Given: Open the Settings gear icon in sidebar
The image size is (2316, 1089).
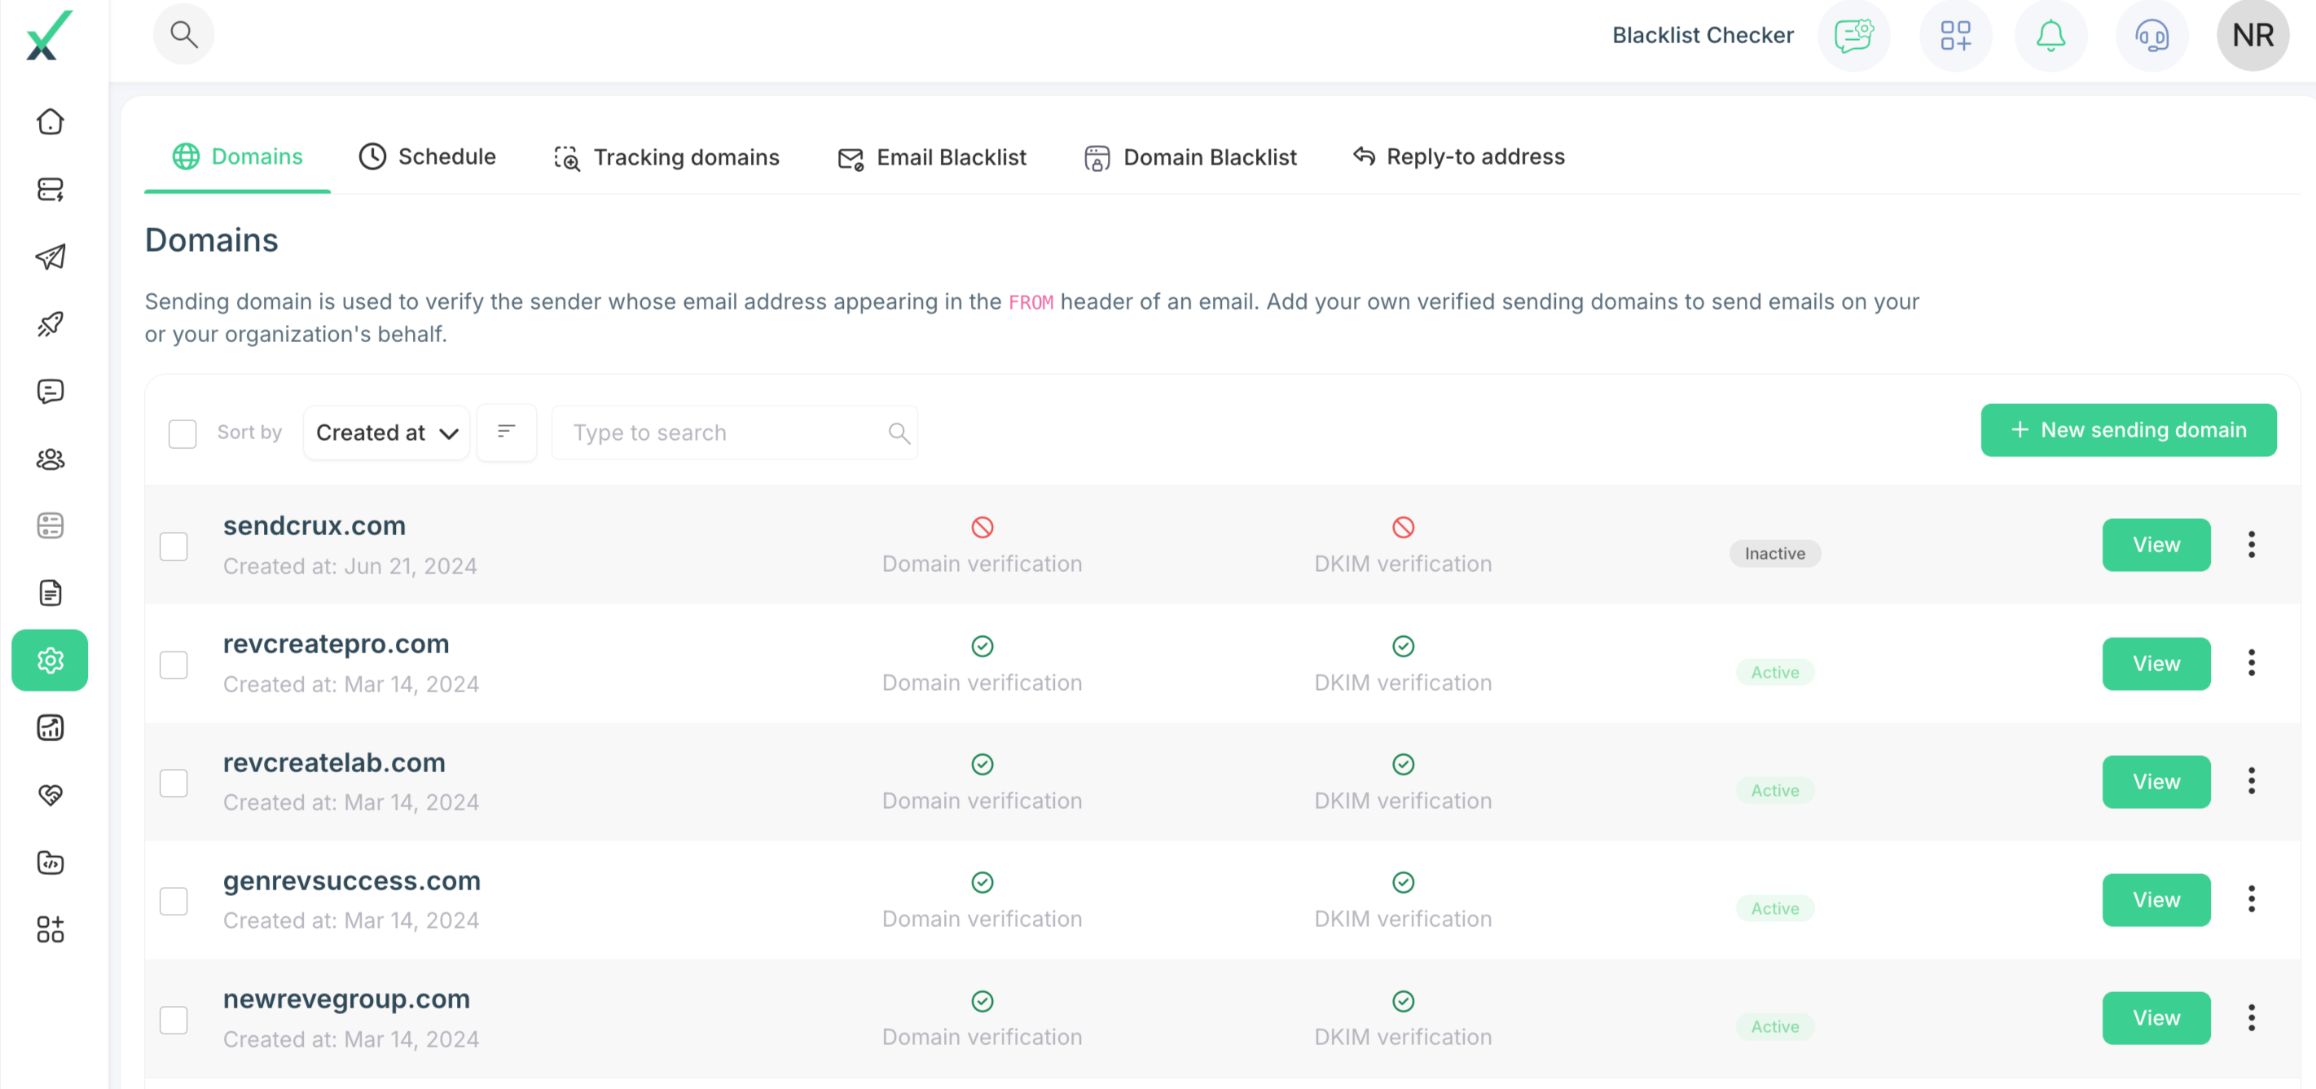Looking at the screenshot, I should pos(51,660).
